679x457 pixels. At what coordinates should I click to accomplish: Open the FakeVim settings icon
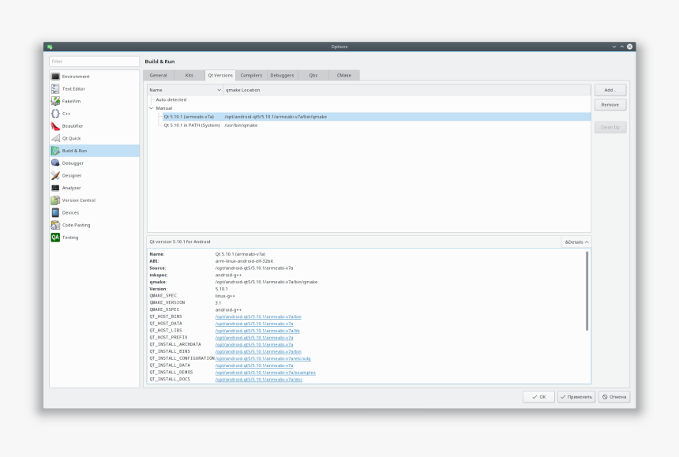tap(55, 101)
